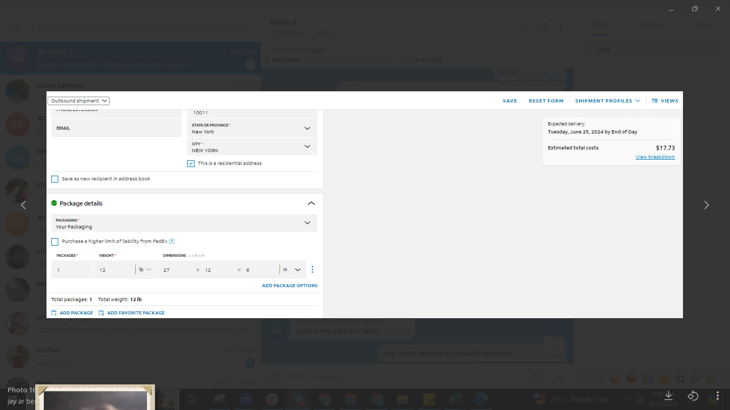
Task: Download the photo from the media viewer
Action: (x=668, y=395)
